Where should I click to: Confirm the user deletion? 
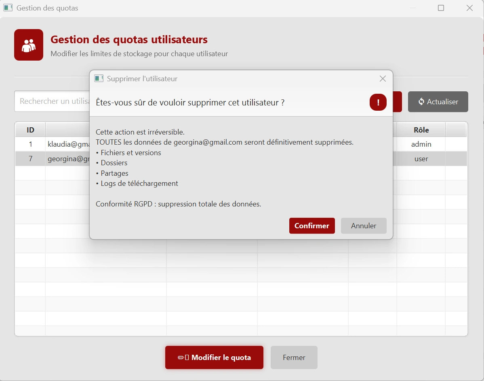(x=311, y=226)
